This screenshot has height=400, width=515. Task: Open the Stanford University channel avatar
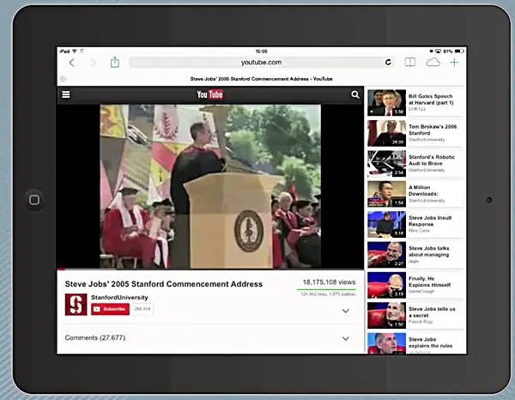(x=76, y=305)
